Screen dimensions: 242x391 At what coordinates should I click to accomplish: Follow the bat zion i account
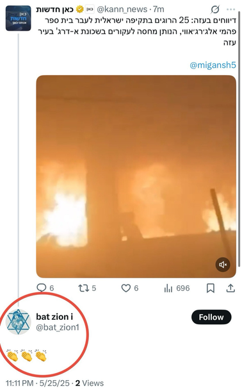(211, 317)
